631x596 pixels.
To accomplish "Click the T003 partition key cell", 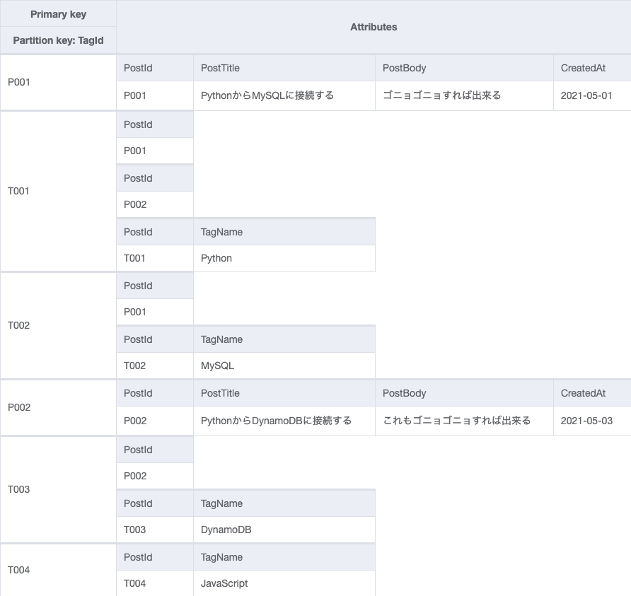I will pyautogui.click(x=19, y=489).
